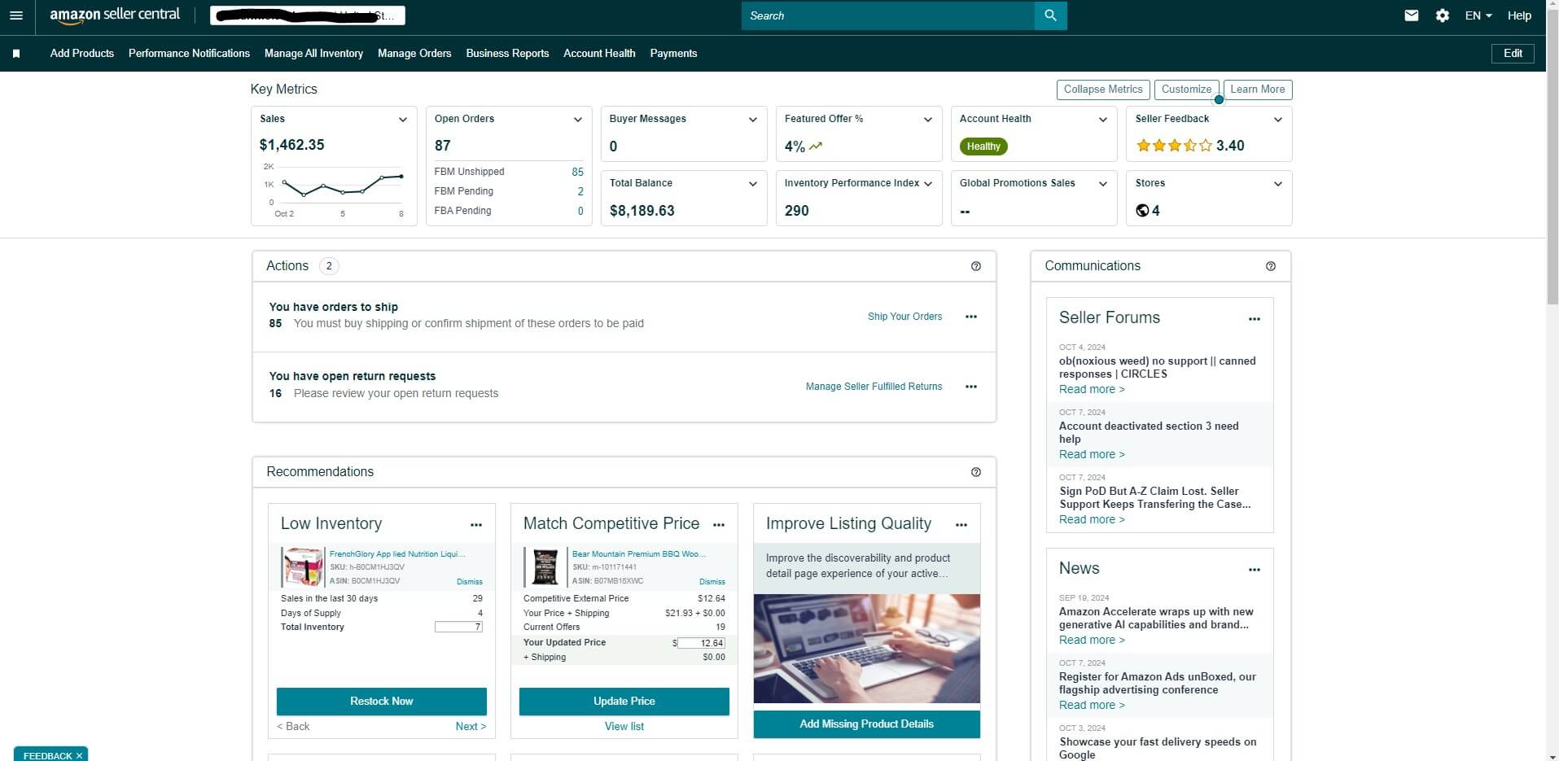This screenshot has height=761, width=1559.
Task: Click the bookmark icon in the nav bar
Action: [16, 54]
